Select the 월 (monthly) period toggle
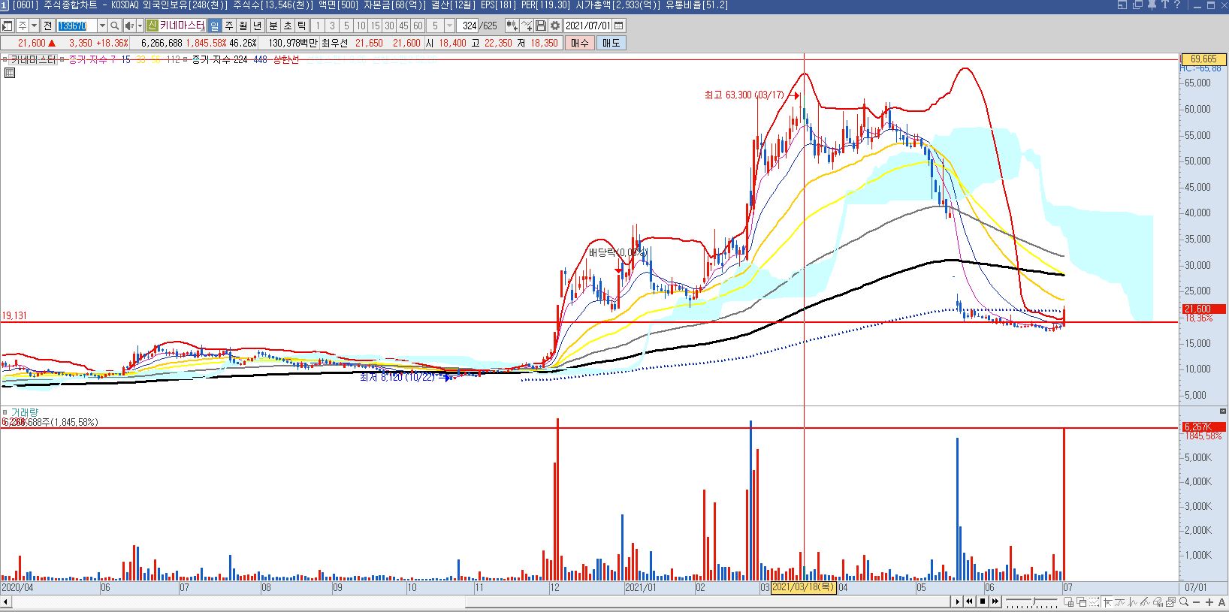Screen dimensions: 1229x612 pyautogui.click(x=243, y=26)
